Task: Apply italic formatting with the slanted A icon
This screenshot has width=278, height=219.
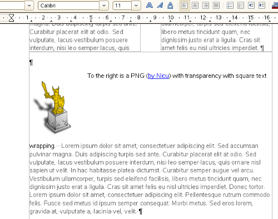Action: coord(160,6)
